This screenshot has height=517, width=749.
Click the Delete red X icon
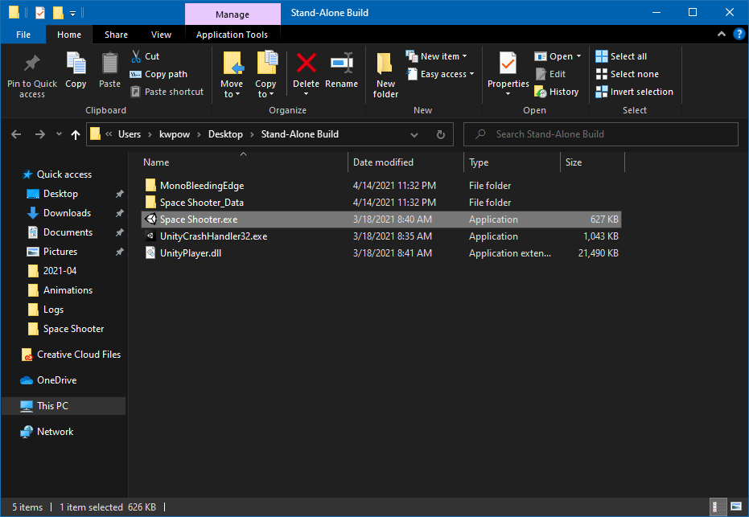pos(307,64)
